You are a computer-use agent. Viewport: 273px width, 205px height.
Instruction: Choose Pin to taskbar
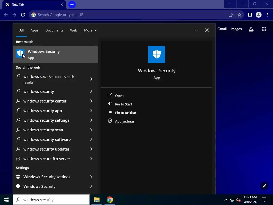[126, 113]
